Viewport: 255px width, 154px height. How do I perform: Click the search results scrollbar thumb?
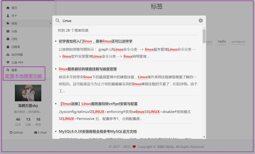click(x=204, y=36)
